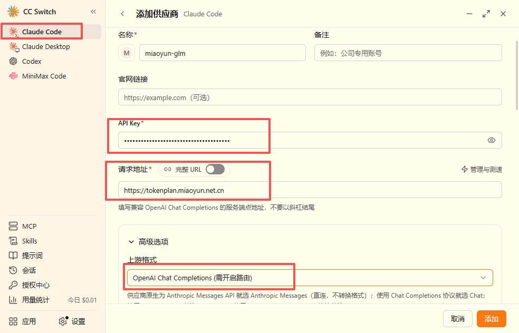Click the 备注 notes input field
The height and width of the screenshot is (333, 519).
click(x=408, y=53)
